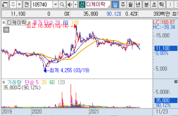Image resolution: width=178 pixels, height=116 pixels.
Task: Switch to the 분 minute chart tab
Action: click(146, 4)
